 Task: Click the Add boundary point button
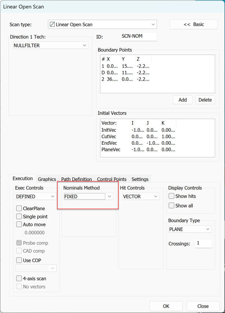pos(183,100)
